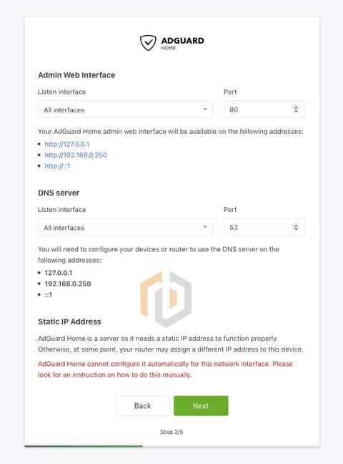Open the DNS server listen interface dropdown

[125, 227]
